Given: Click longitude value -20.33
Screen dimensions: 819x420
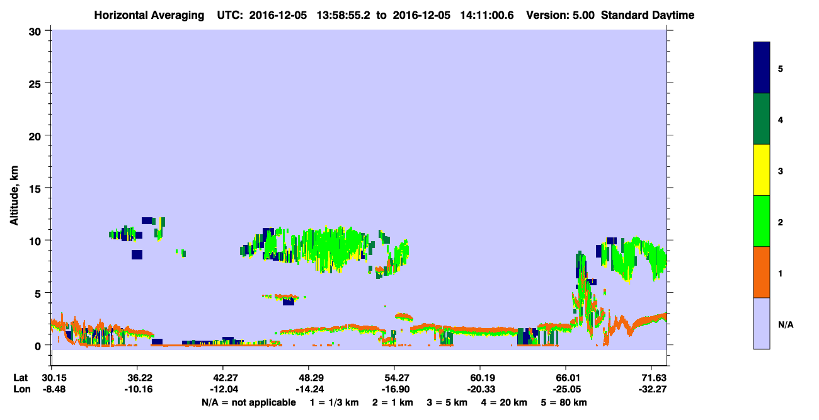Looking at the screenshot, I should pyautogui.click(x=480, y=389).
